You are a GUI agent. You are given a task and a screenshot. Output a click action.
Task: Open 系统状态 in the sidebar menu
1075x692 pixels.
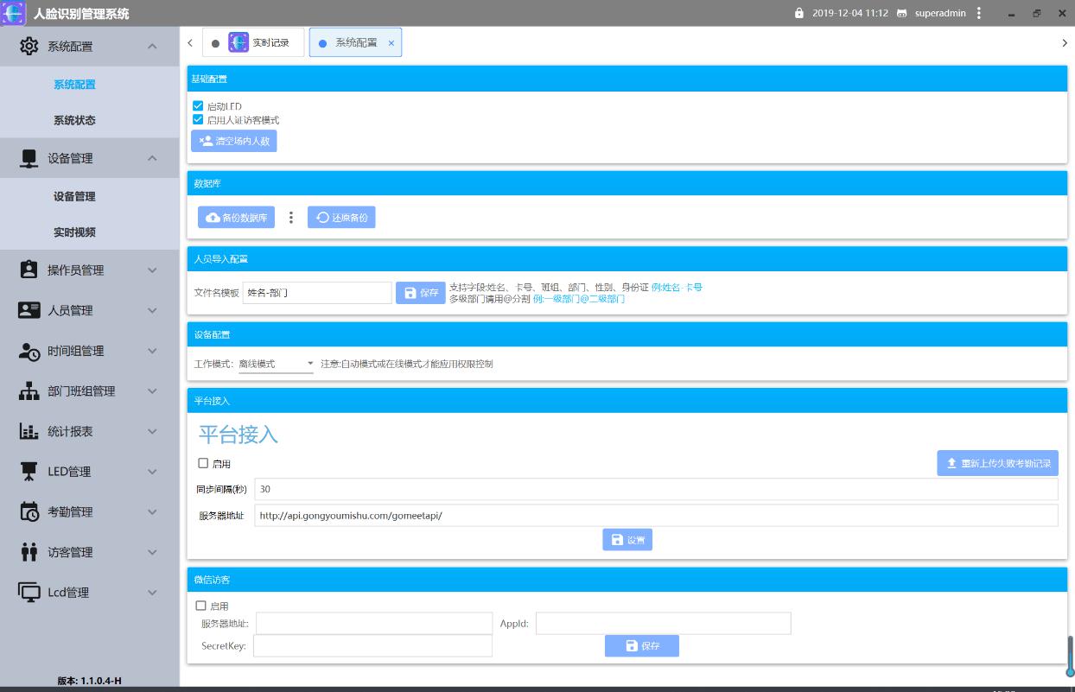pos(74,120)
